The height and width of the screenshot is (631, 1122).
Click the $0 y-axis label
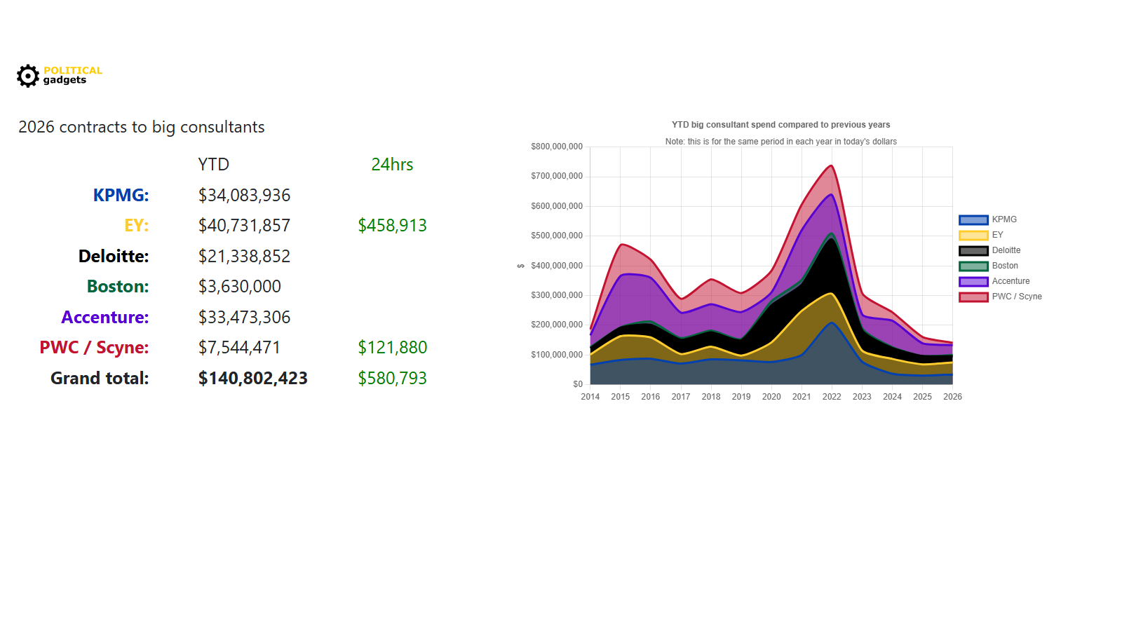click(x=578, y=384)
